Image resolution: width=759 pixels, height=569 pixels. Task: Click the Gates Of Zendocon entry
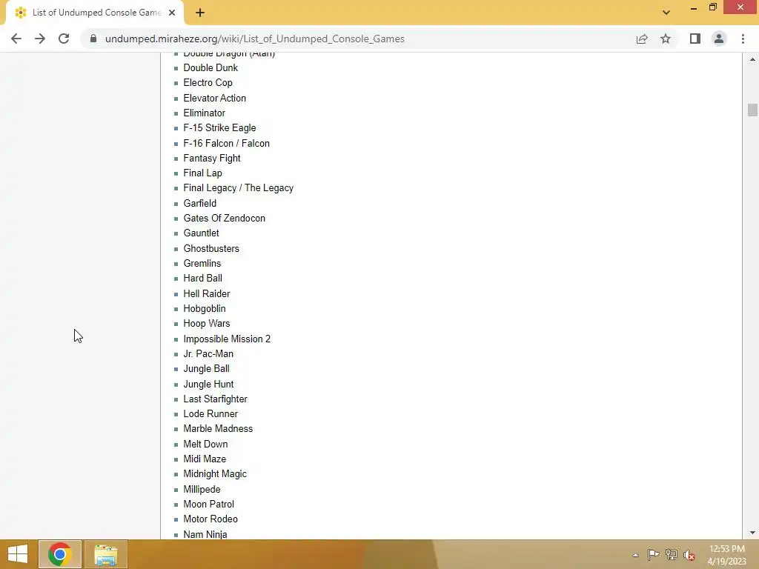click(x=224, y=219)
